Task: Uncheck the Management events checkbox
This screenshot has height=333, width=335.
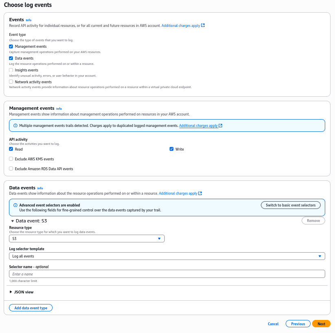Action: (x=11, y=47)
